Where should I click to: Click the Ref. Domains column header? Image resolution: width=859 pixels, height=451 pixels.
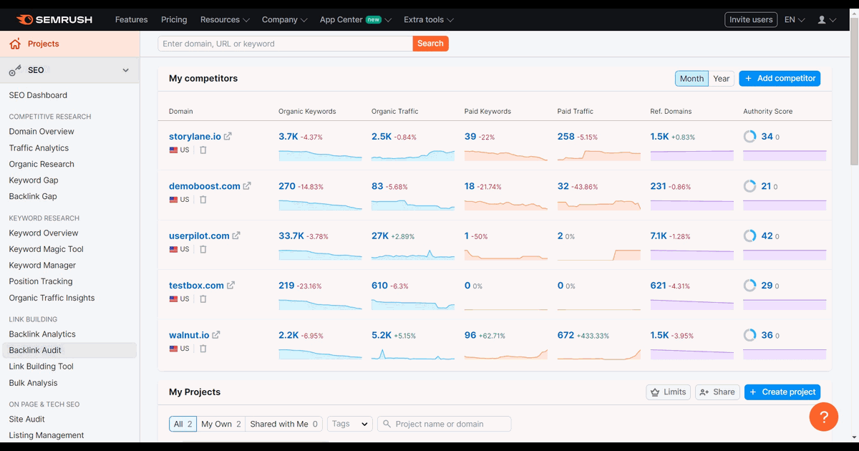(671, 112)
